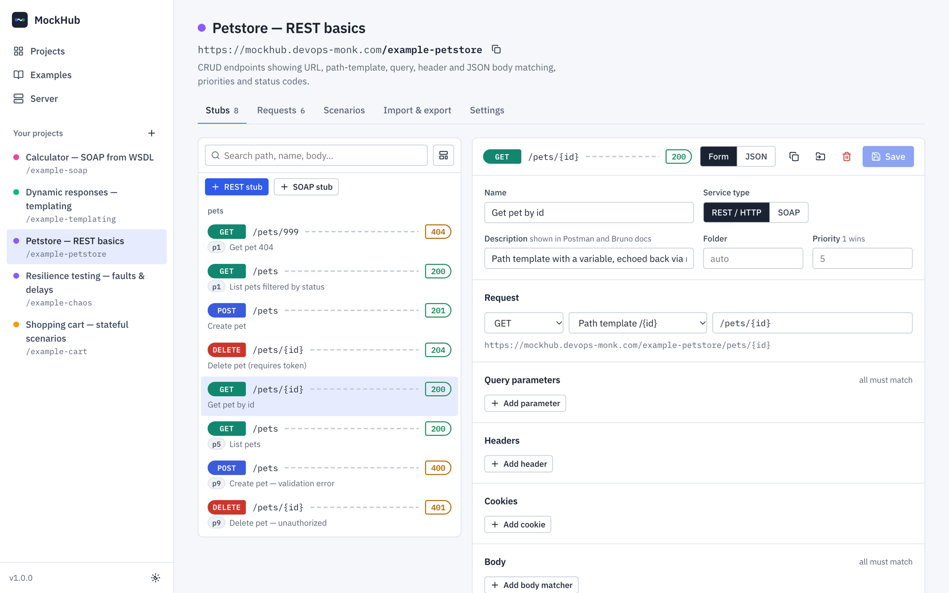Click Add header button
The image size is (949, 593).
(518, 464)
